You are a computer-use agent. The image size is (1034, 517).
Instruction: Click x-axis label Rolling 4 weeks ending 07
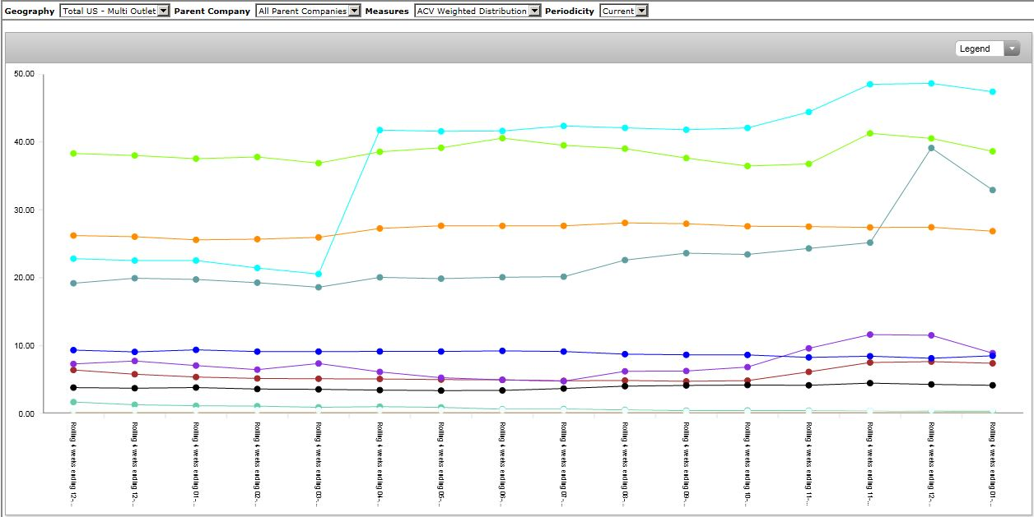(x=563, y=462)
